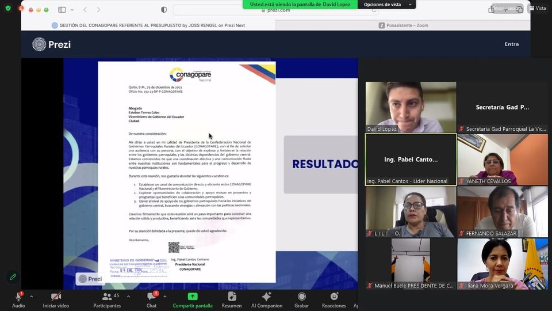Open the Reacciones menu
The image size is (552, 311).
[x=334, y=297]
